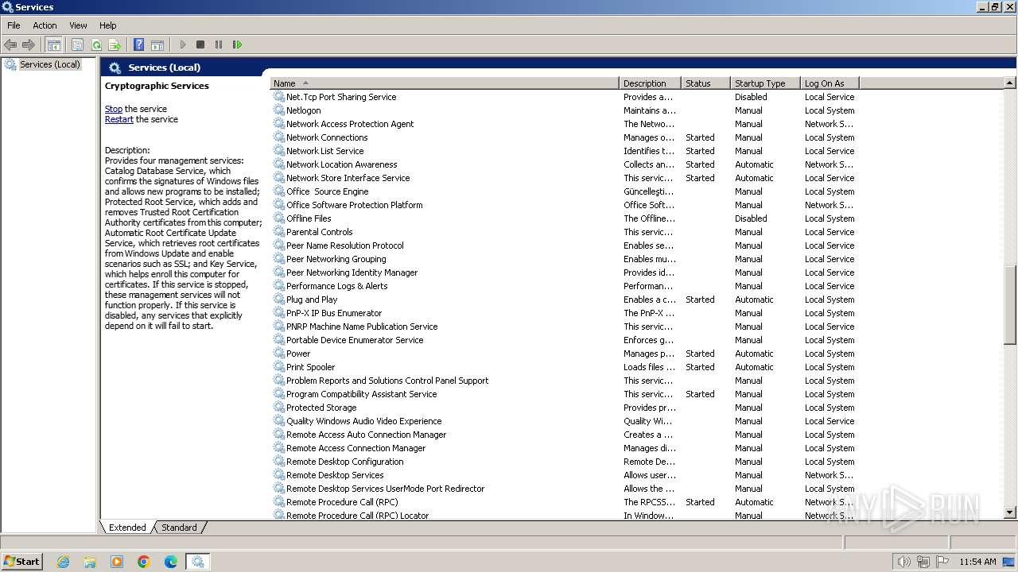
Task: Open Help with blue question-mark icon
Action: pyautogui.click(x=138, y=44)
